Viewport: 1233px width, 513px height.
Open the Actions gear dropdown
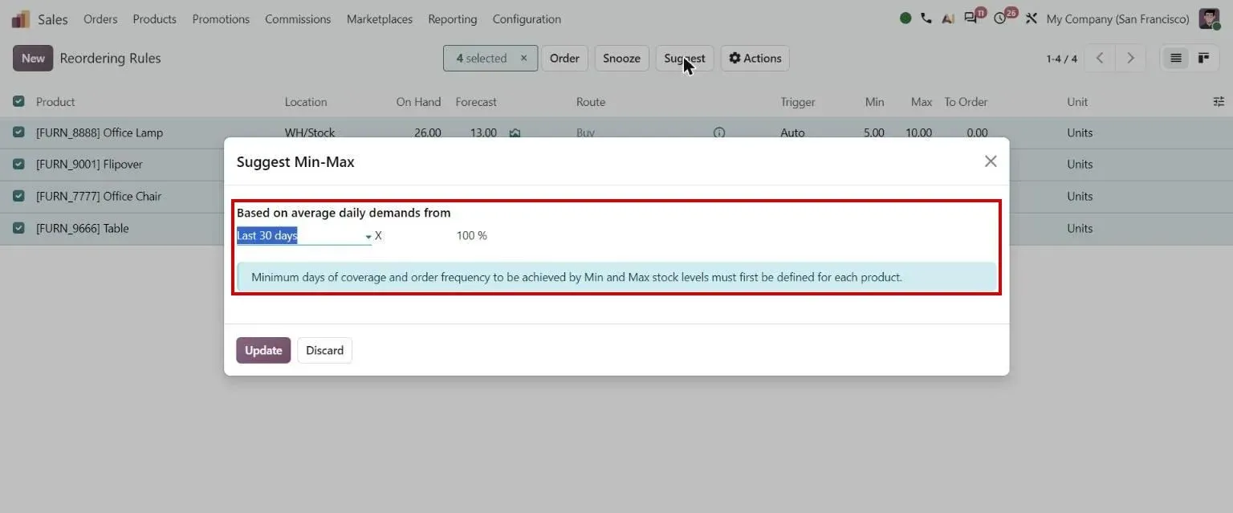tap(755, 58)
